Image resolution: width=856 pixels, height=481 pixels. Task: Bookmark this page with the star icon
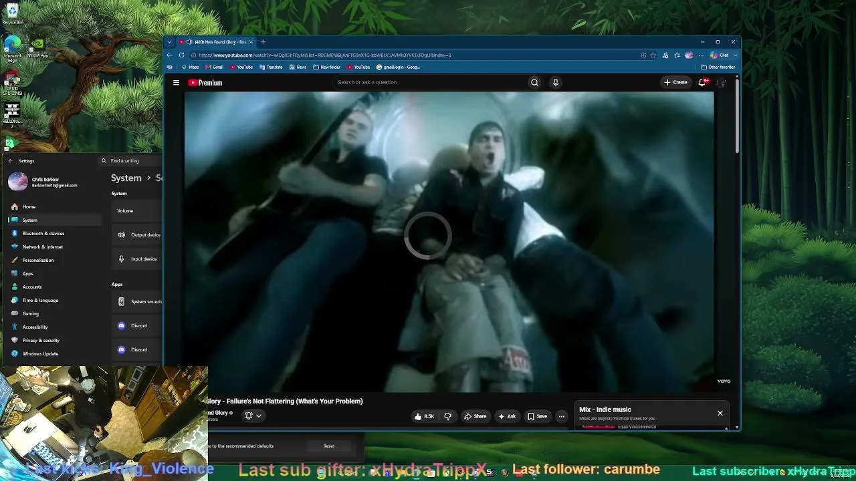tap(653, 55)
